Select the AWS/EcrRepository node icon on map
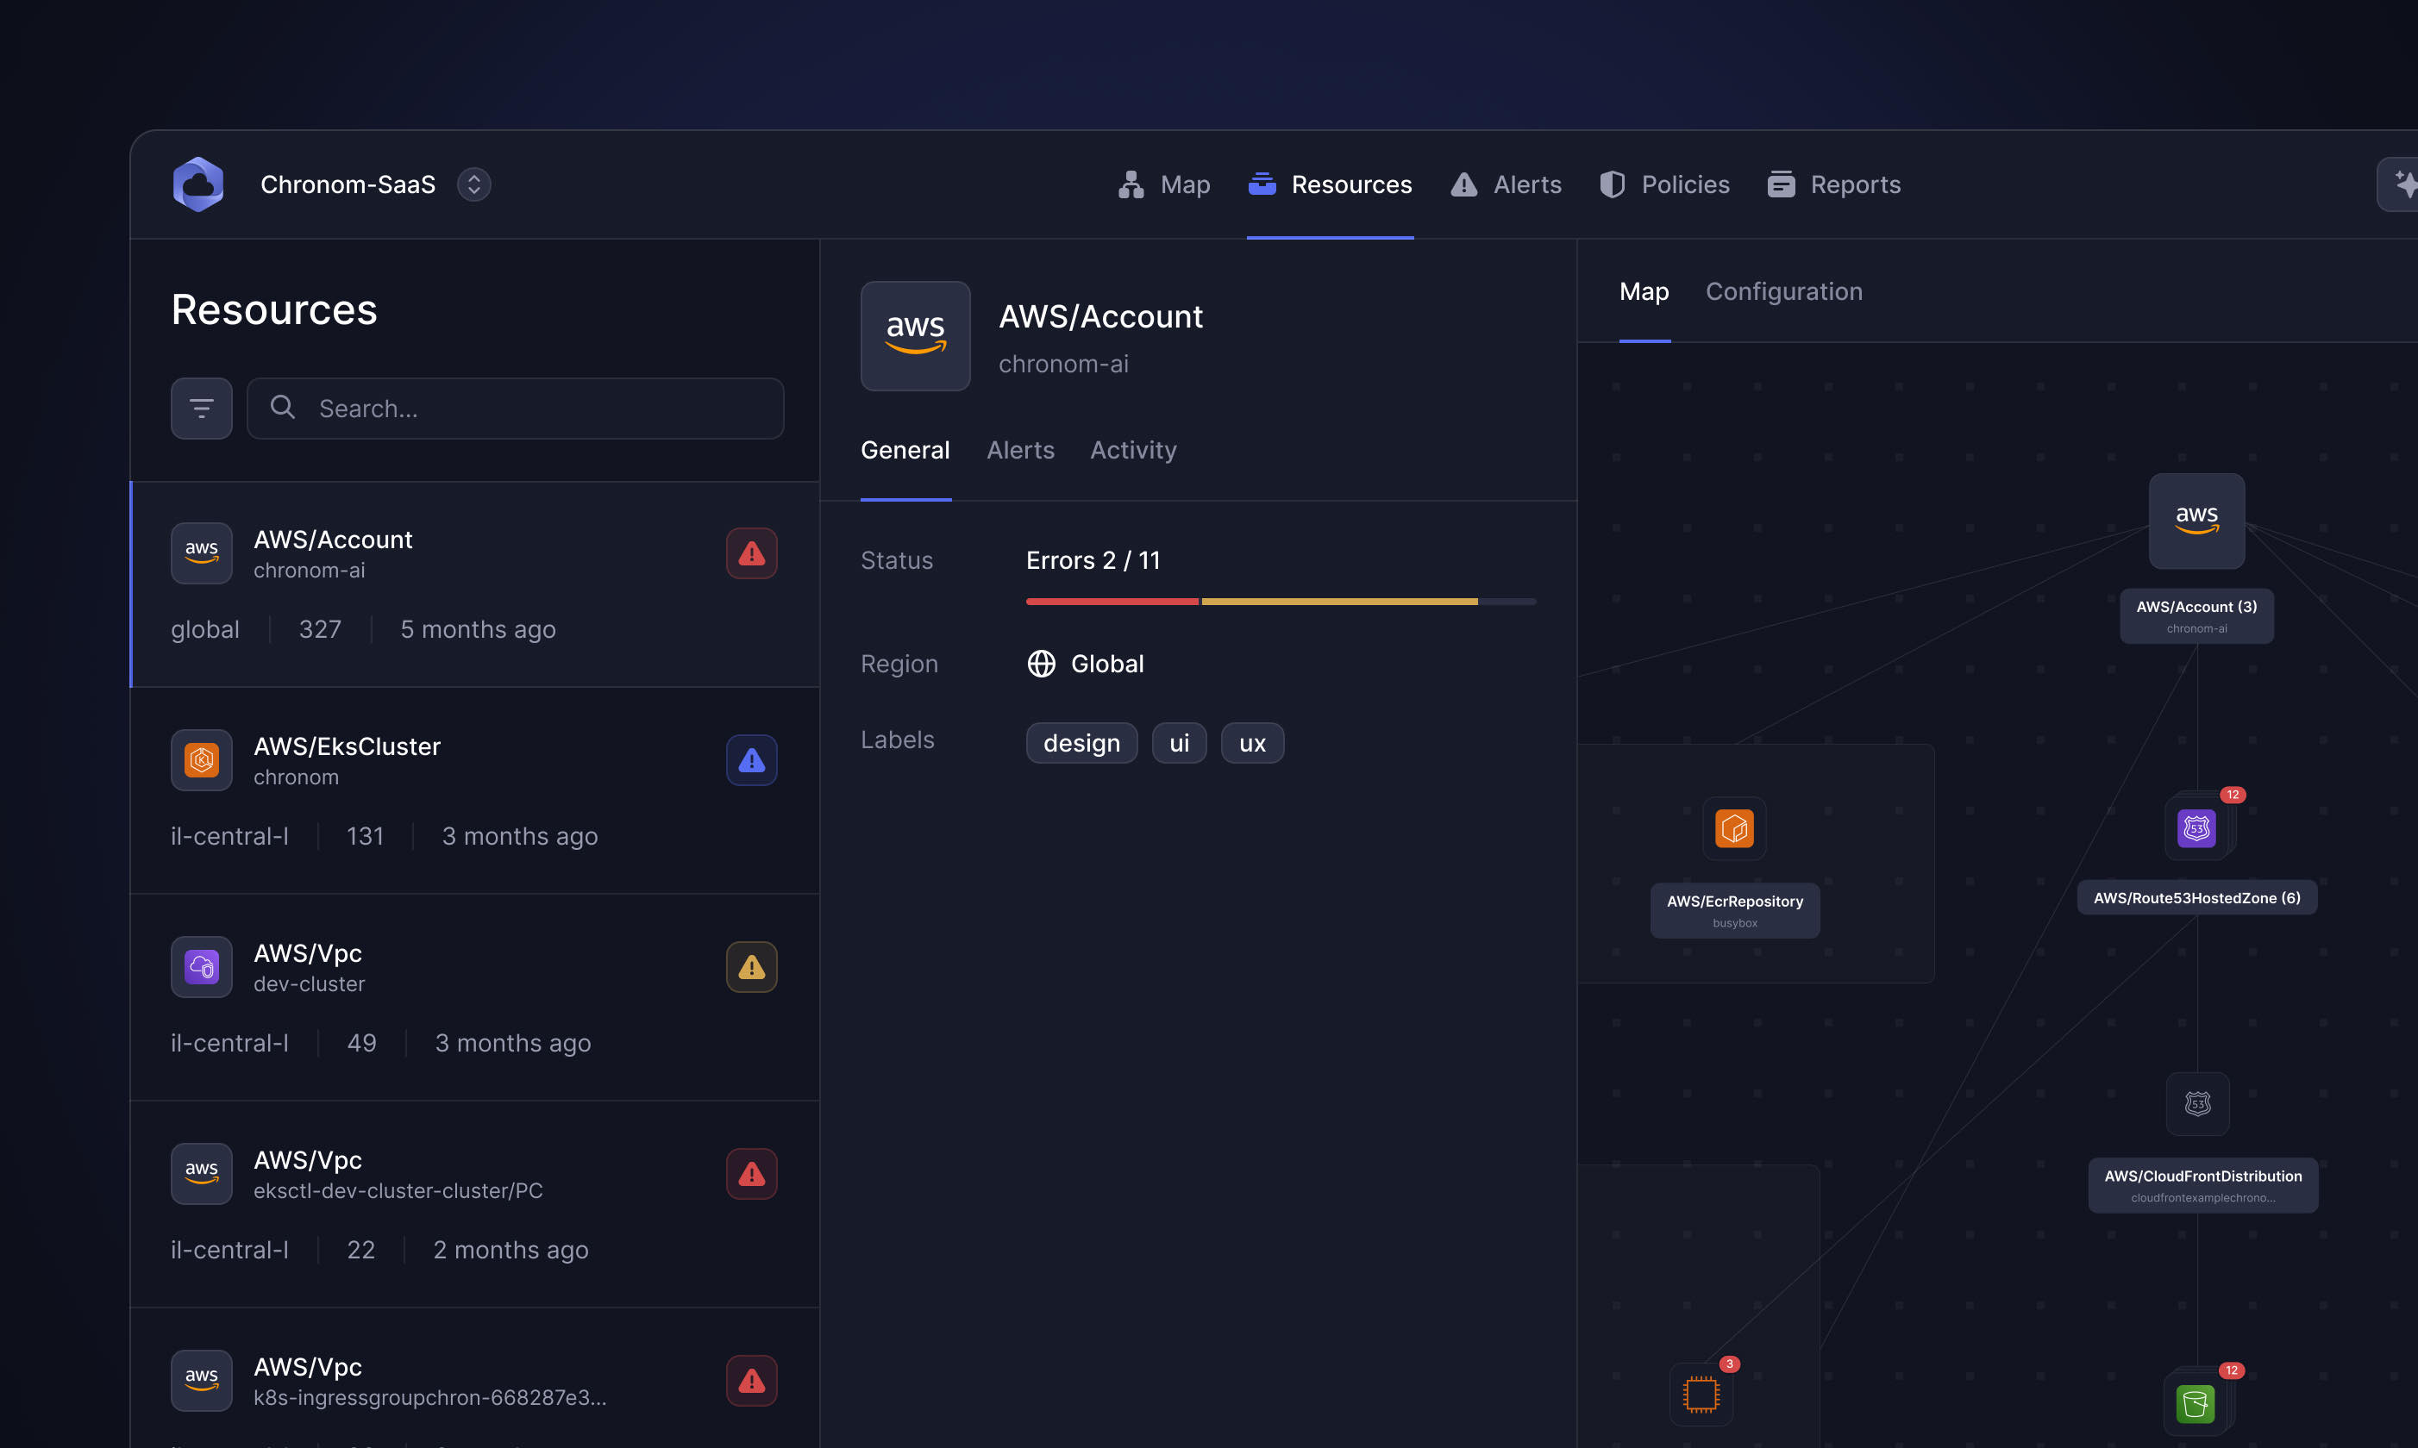The height and width of the screenshot is (1448, 2418). pyautogui.click(x=1733, y=828)
